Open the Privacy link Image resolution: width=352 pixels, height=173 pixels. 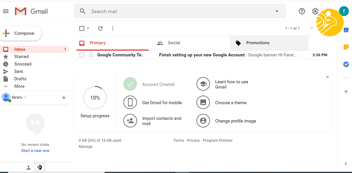click(193, 140)
